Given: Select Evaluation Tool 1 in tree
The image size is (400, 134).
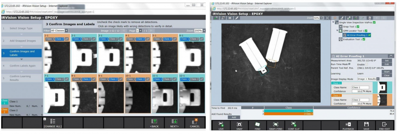Looking at the screenshot, I should click(352, 40).
